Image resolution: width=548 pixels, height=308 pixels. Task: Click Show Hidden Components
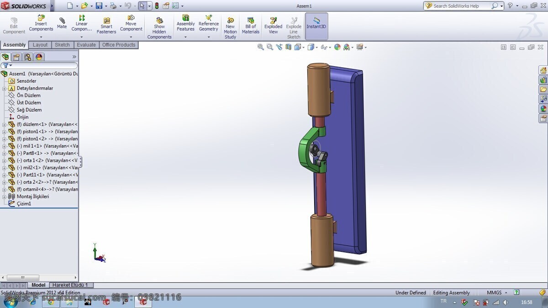tap(159, 28)
